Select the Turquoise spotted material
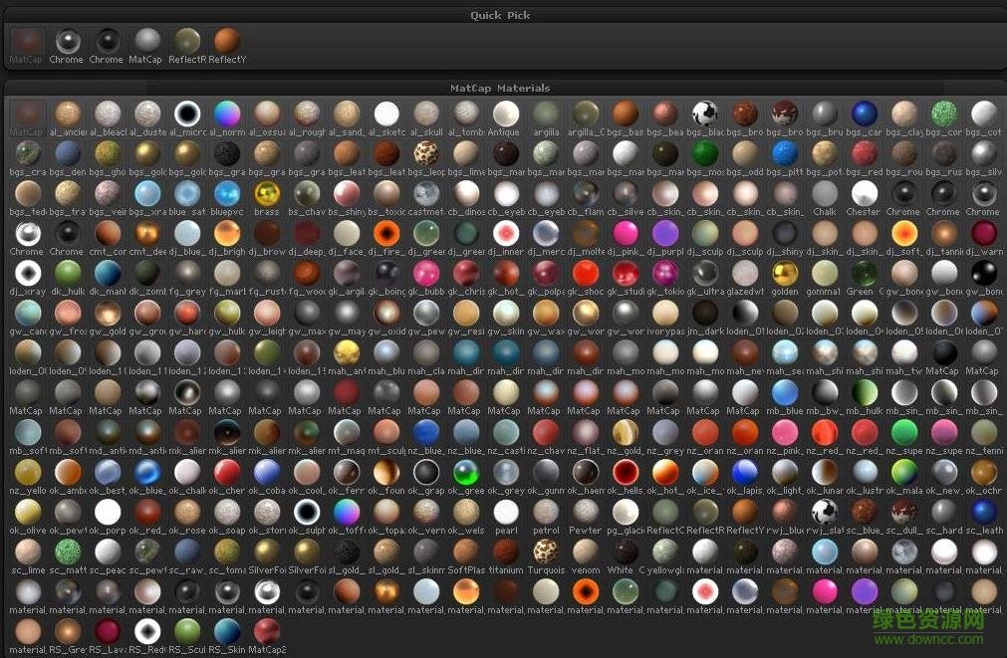This screenshot has width=1007, height=658. click(x=546, y=552)
